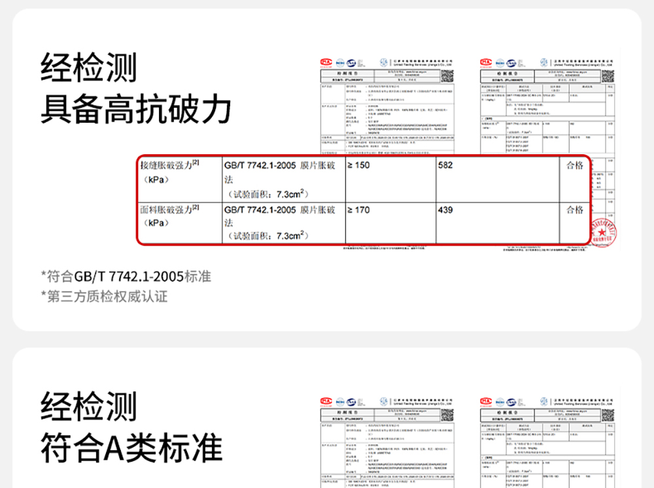Click the 582 result value cell
This screenshot has height=488, width=654.
(x=498, y=180)
